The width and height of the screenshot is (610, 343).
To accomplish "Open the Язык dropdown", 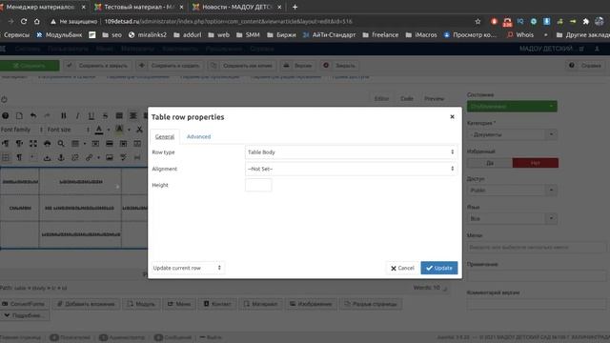I will pyautogui.click(x=512, y=218).
